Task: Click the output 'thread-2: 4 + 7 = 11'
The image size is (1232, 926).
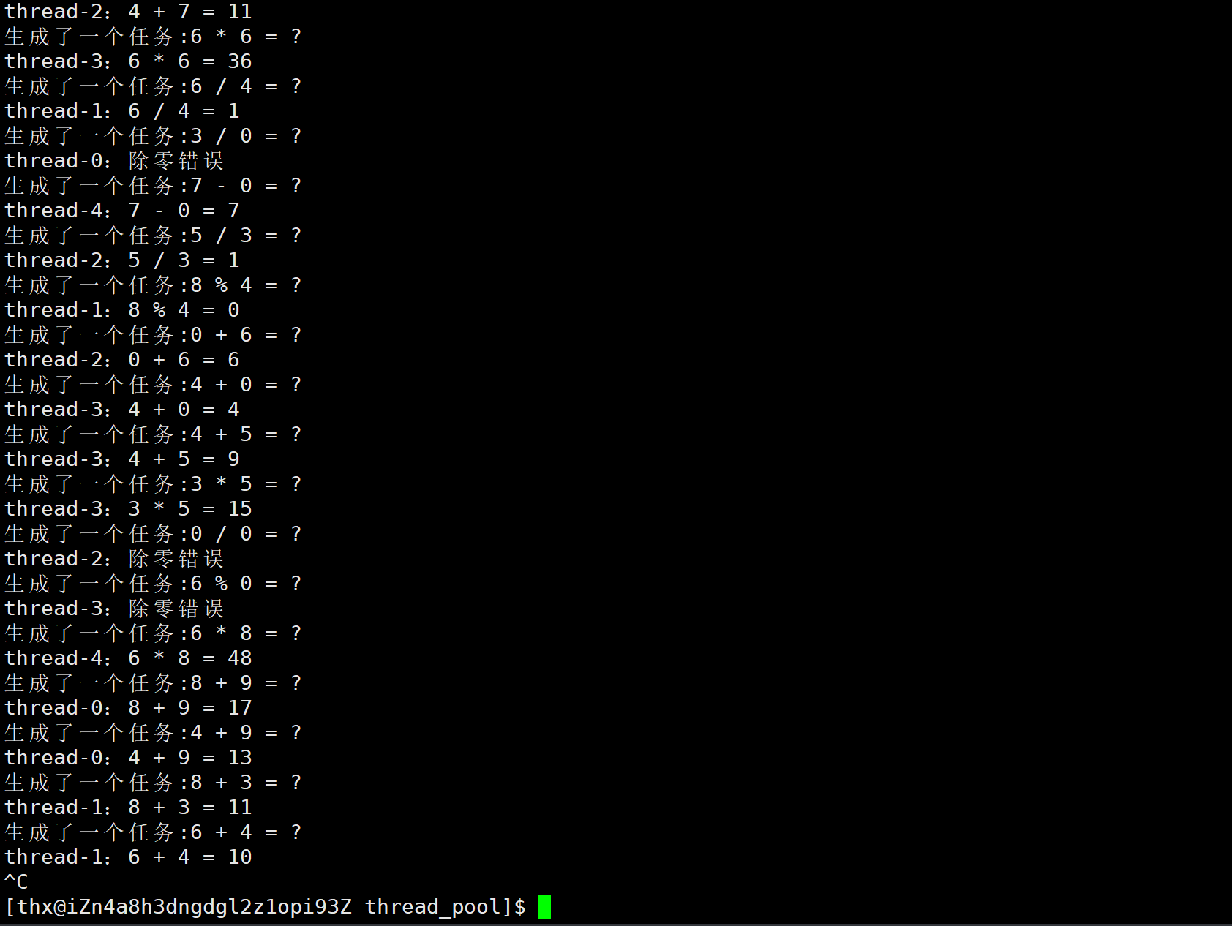Action: tap(128, 11)
